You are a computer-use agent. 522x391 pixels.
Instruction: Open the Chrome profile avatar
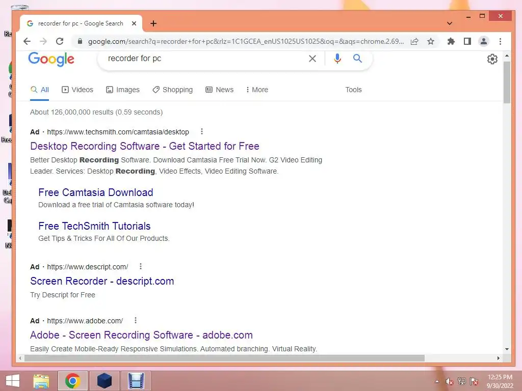(484, 41)
